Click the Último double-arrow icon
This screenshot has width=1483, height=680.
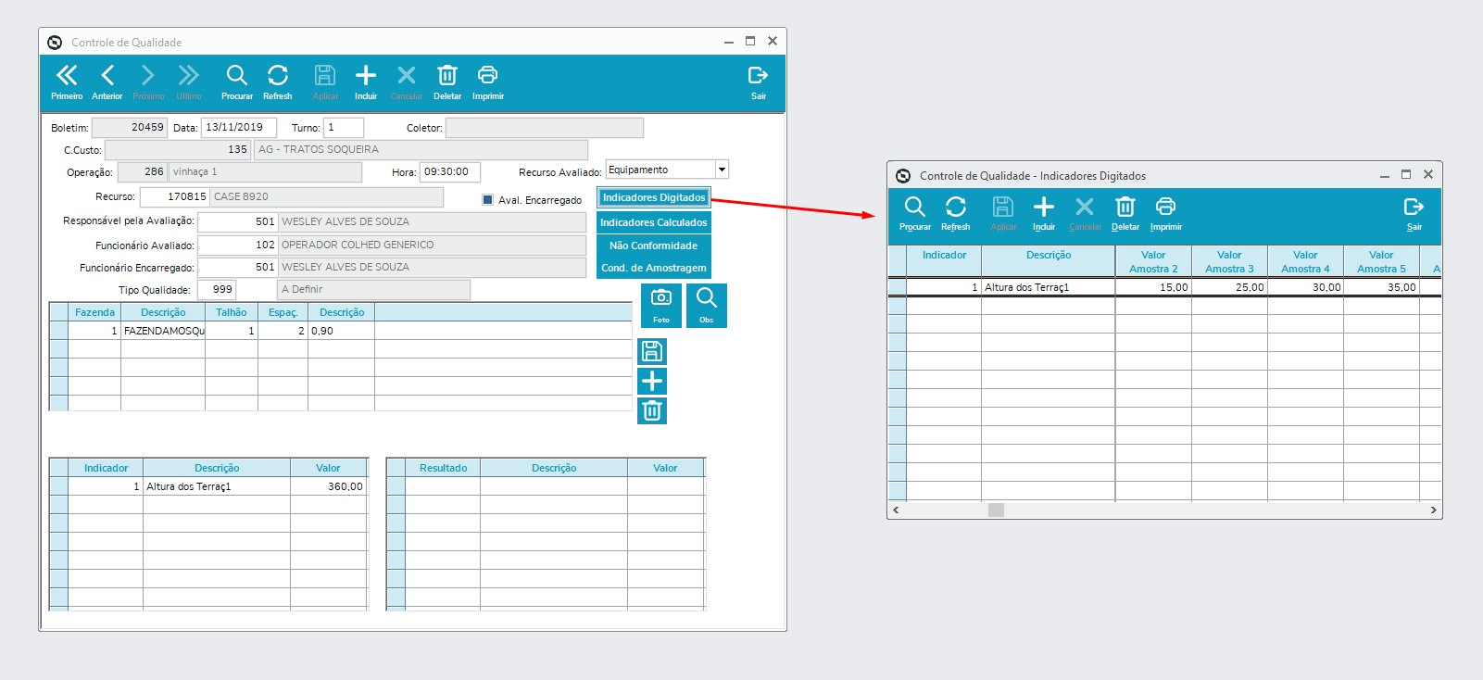189,82
